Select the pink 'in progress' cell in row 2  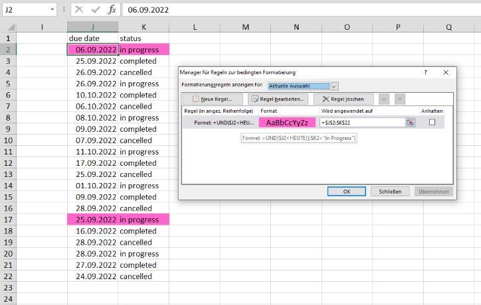pos(144,50)
